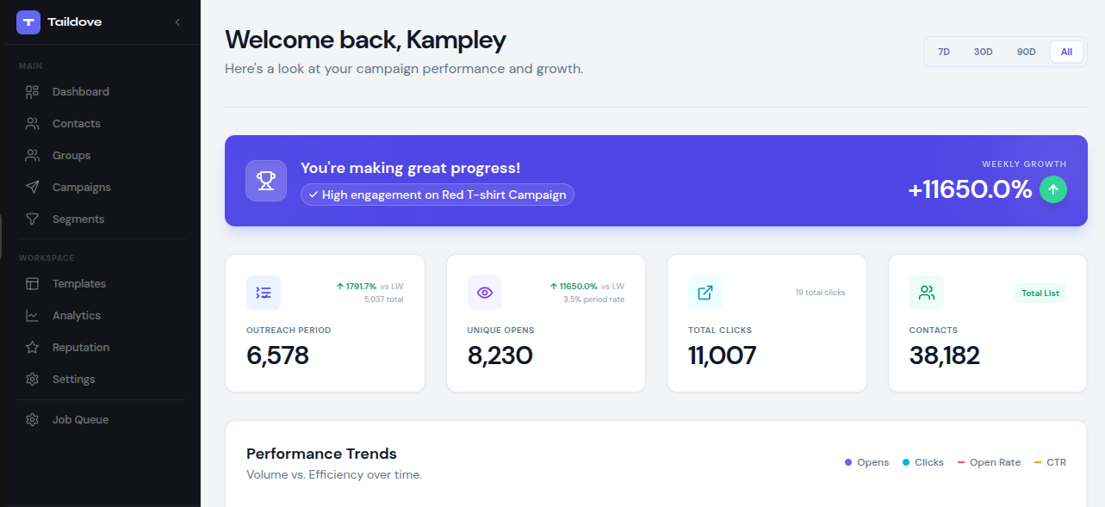The height and width of the screenshot is (507, 1105).
Task: Open Contacts via its sidebar icon
Action: (x=32, y=123)
